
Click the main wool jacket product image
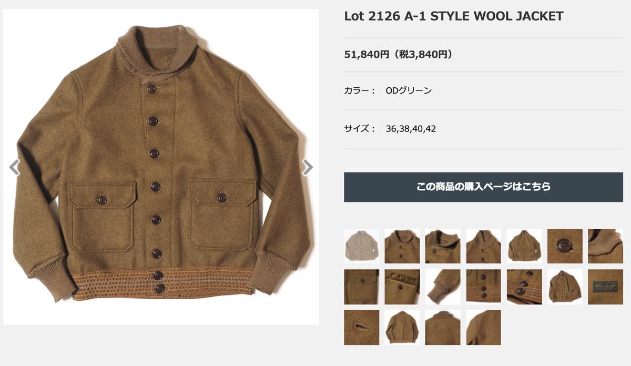161,167
